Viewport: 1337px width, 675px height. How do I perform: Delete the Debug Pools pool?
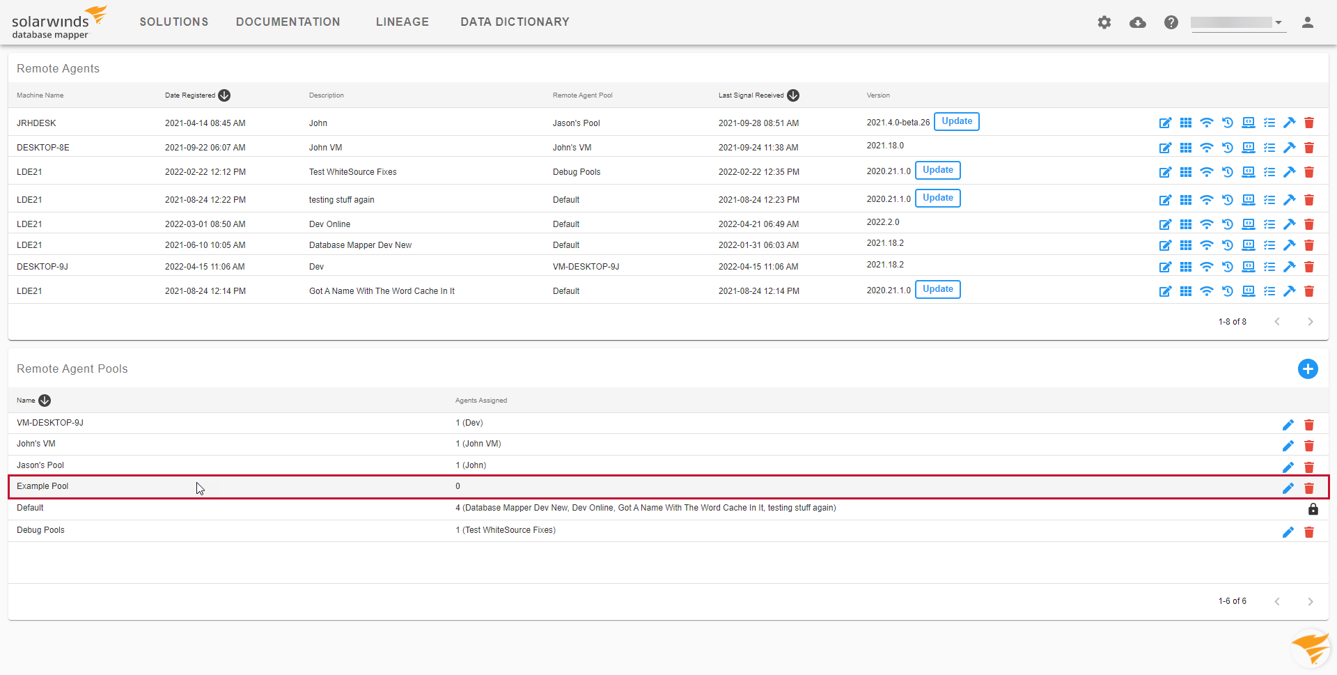pyautogui.click(x=1309, y=532)
